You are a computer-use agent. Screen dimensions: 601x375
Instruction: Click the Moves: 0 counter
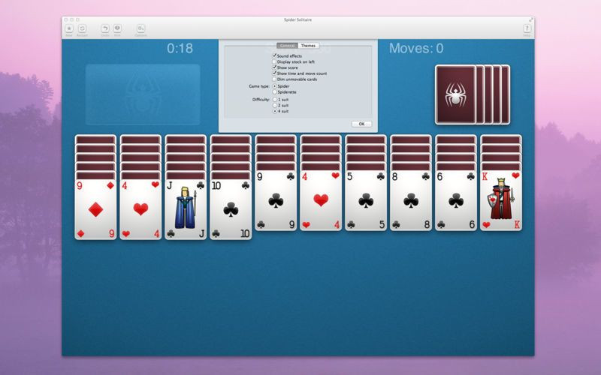(416, 49)
